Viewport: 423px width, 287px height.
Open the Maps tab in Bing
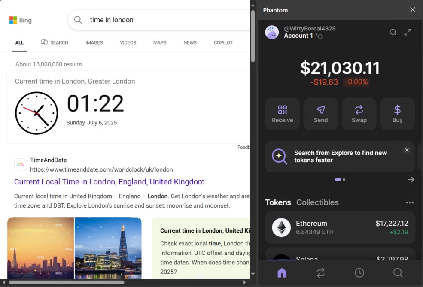pos(160,42)
